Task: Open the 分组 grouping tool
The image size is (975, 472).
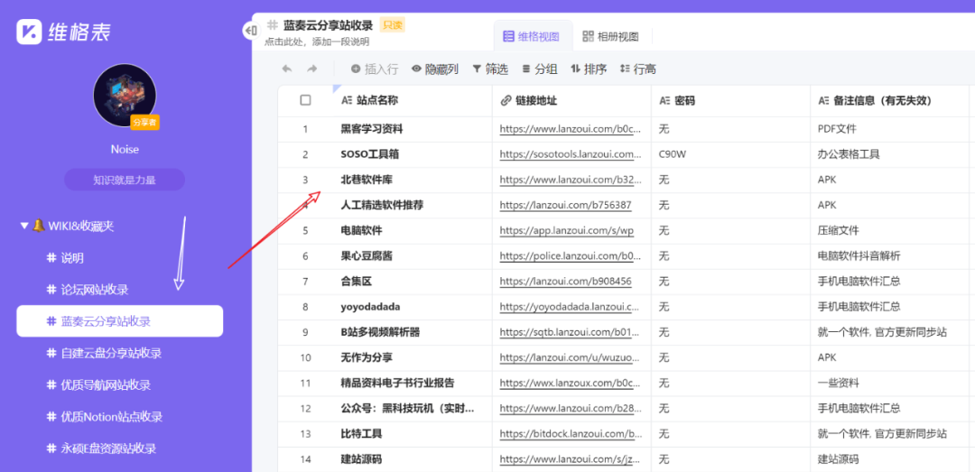Action: coord(539,69)
